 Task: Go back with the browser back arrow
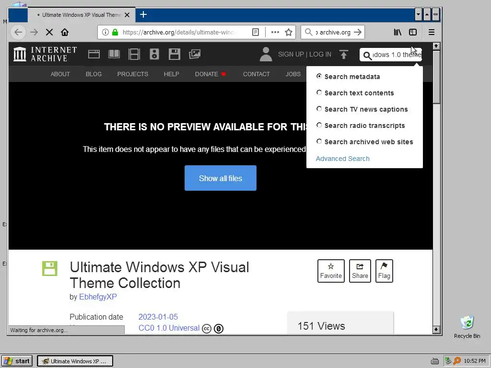coord(18,32)
